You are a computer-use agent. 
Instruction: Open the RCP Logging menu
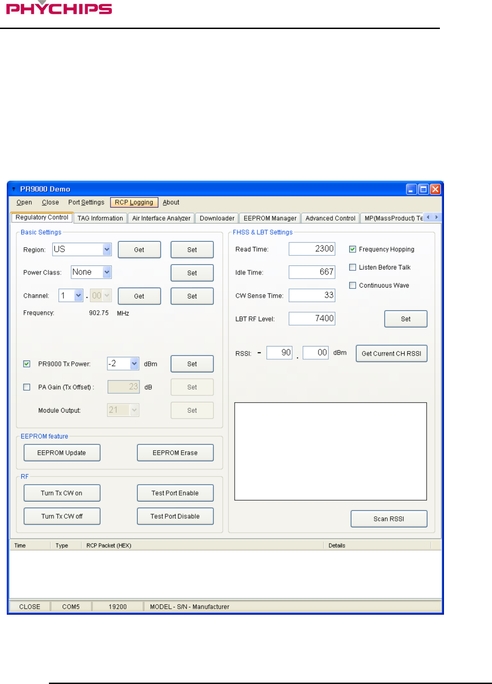pyautogui.click(x=134, y=202)
